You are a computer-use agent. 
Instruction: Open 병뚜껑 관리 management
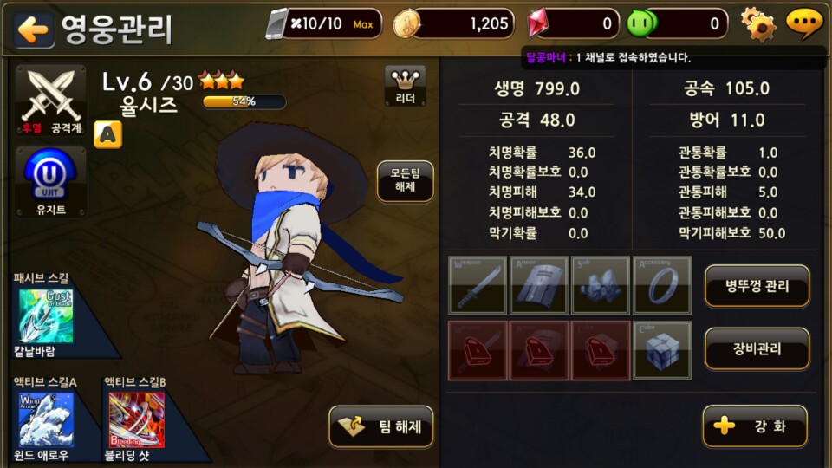757,286
